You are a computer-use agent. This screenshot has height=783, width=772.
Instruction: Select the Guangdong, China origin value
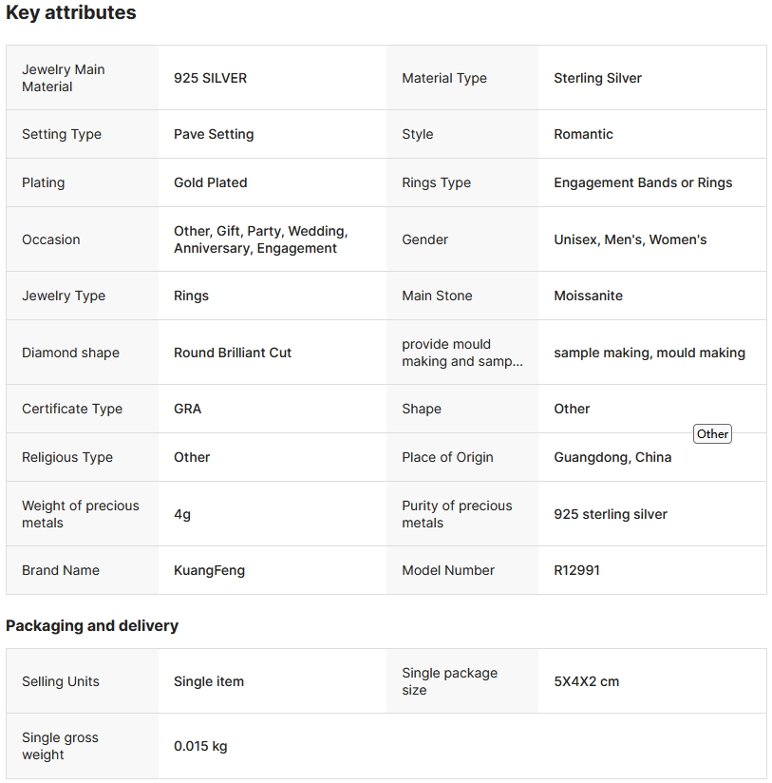coord(612,457)
